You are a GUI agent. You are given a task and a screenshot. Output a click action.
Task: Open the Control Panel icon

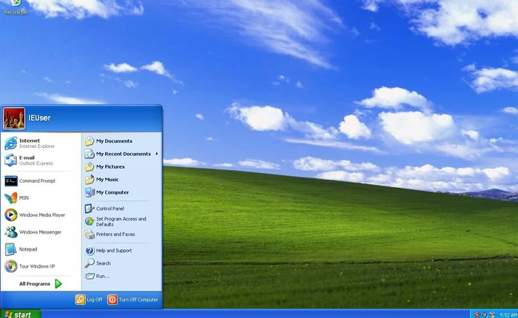tap(90, 209)
